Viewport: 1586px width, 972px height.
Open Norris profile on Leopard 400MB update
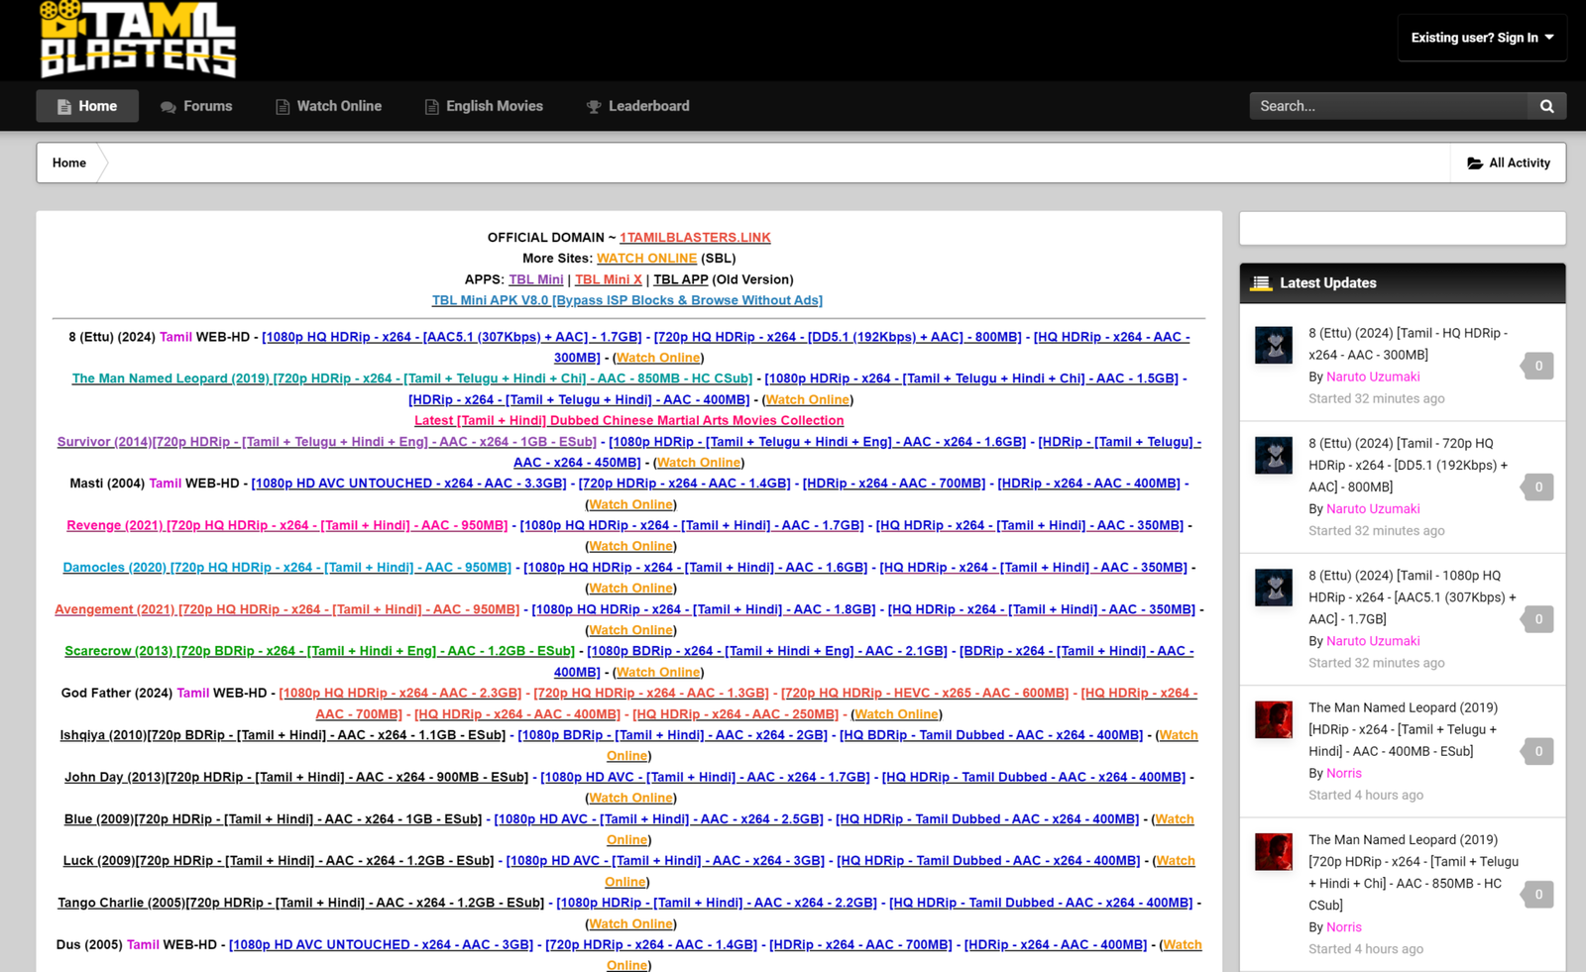[x=1344, y=773]
